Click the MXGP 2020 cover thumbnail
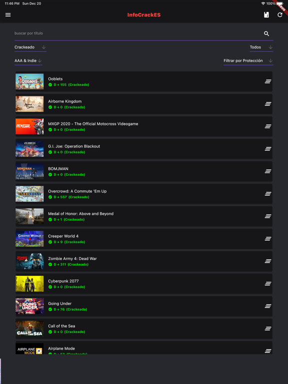Viewport: 288px width, 384px height. click(29, 126)
